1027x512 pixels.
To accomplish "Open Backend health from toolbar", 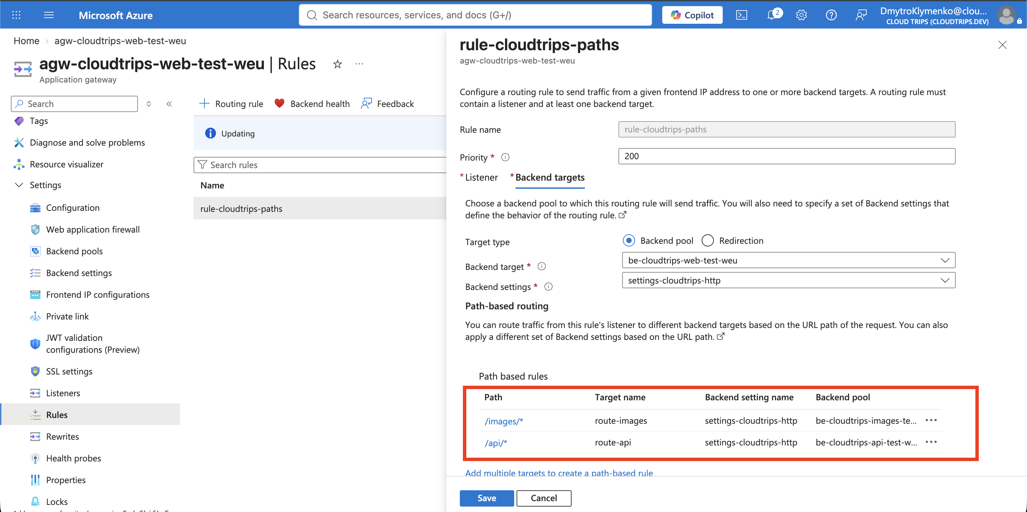I will click(312, 104).
